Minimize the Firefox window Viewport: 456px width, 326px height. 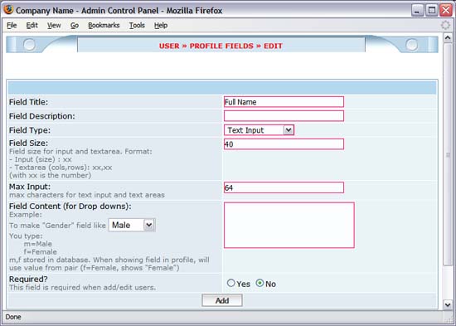417,11
